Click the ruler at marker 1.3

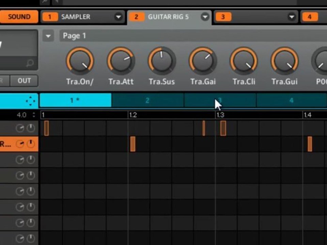click(x=220, y=115)
